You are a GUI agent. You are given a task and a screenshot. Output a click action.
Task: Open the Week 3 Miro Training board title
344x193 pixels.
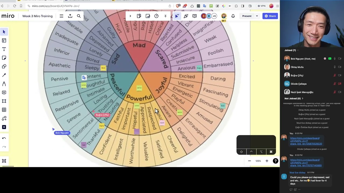[x=37, y=16]
